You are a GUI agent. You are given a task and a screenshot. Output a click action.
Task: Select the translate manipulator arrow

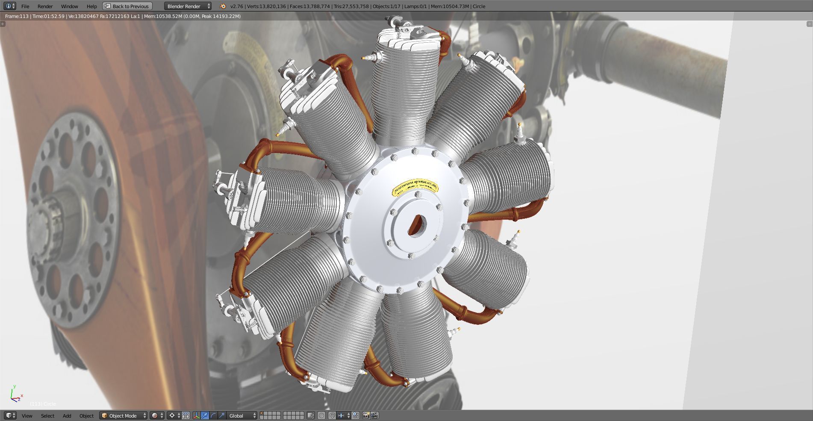205,415
